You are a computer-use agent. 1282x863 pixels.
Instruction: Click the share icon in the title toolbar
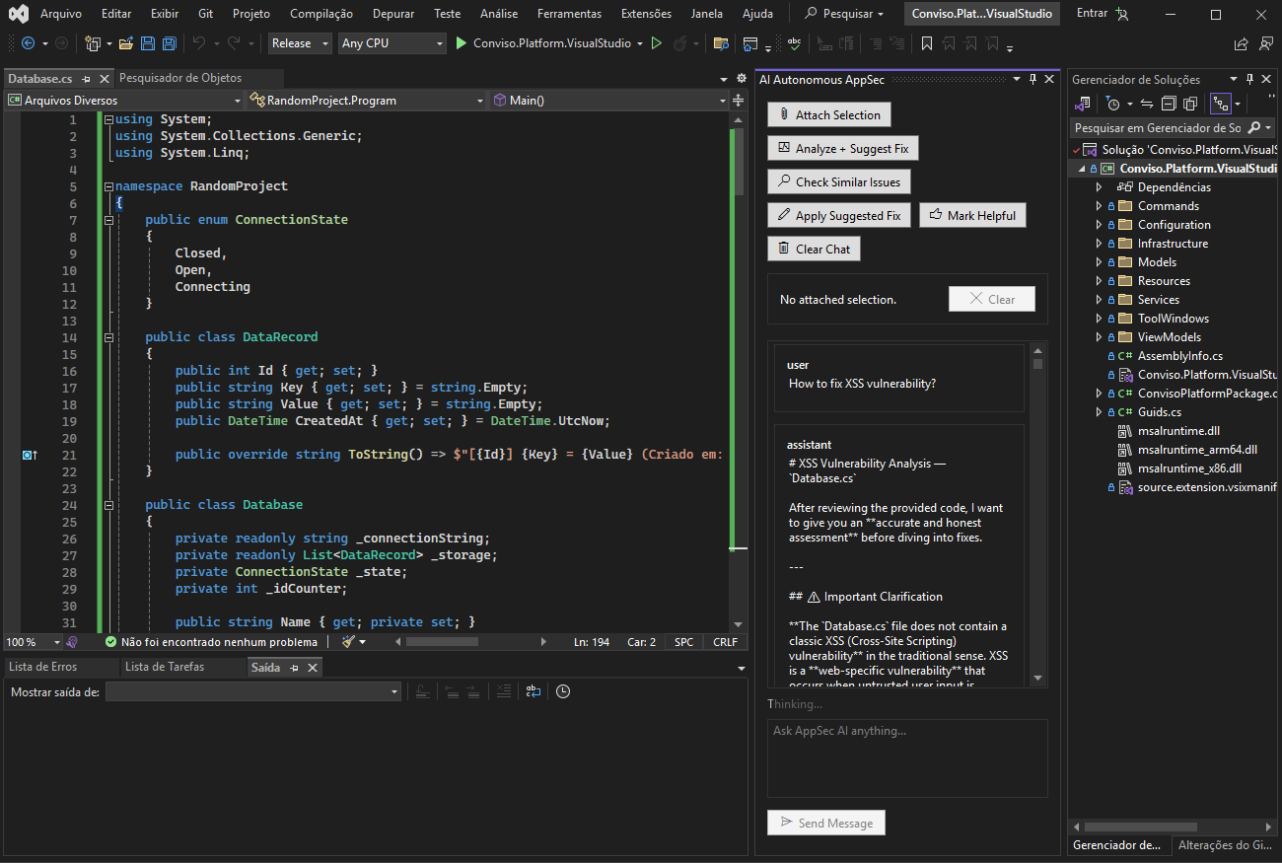point(1242,43)
